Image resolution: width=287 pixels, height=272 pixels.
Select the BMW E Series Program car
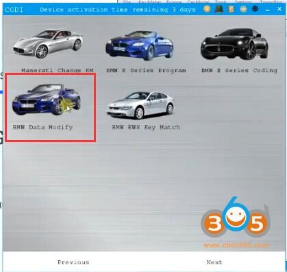[140, 45]
